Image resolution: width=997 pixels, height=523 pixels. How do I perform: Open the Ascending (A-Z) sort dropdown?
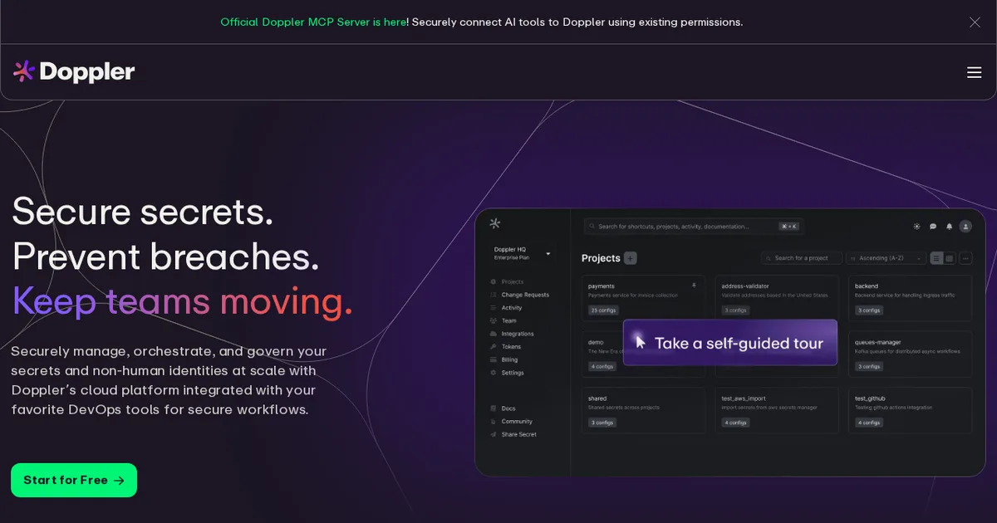coord(886,258)
